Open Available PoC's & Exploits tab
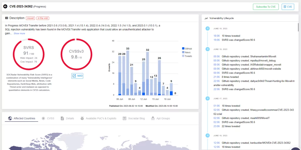Viewport: 301px width, 150px height. pos(98,118)
